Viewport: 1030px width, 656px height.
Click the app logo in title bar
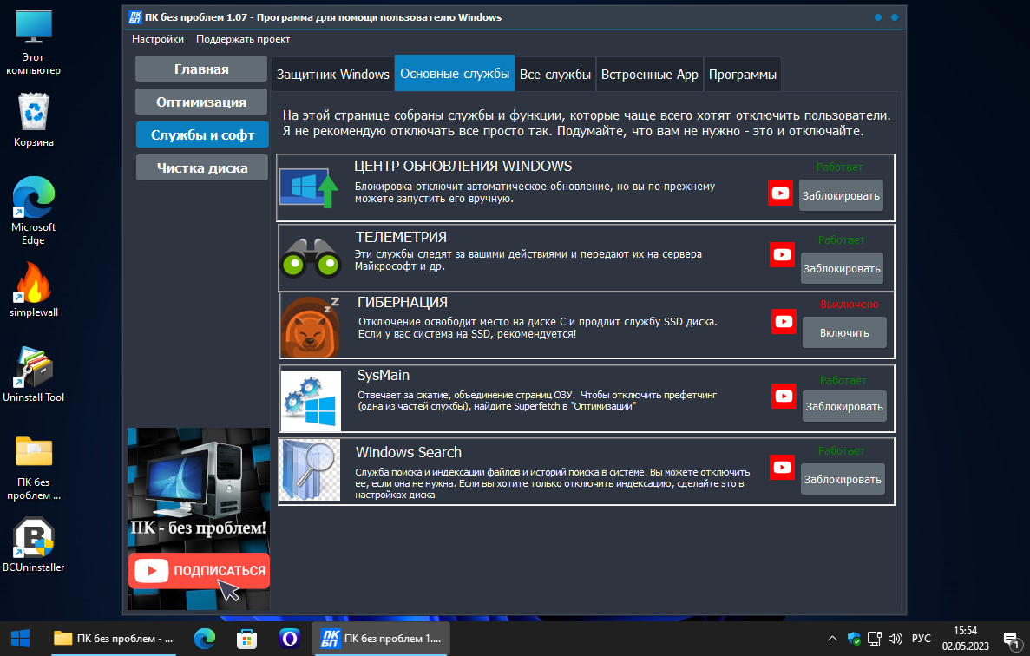pyautogui.click(x=135, y=17)
